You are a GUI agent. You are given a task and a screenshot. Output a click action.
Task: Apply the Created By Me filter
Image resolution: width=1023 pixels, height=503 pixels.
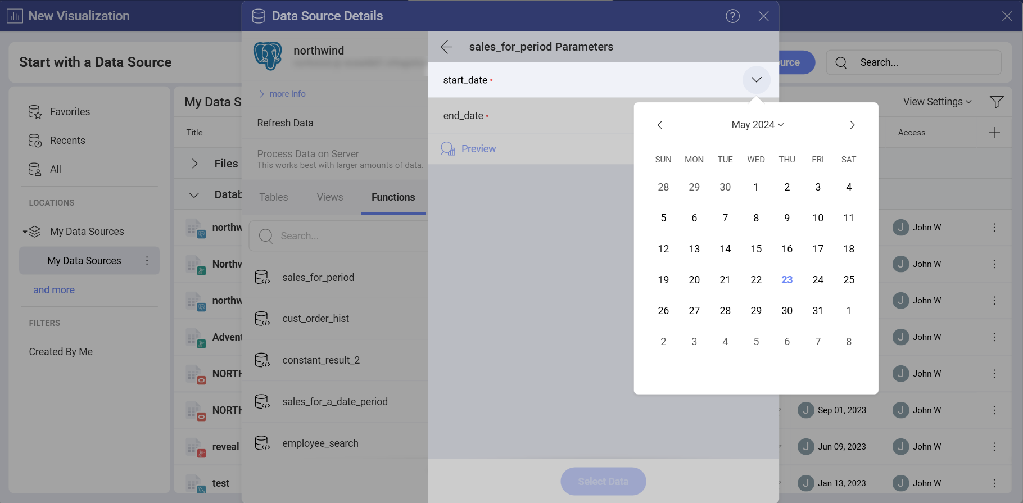pyautogui.click(x=61, y=352)
